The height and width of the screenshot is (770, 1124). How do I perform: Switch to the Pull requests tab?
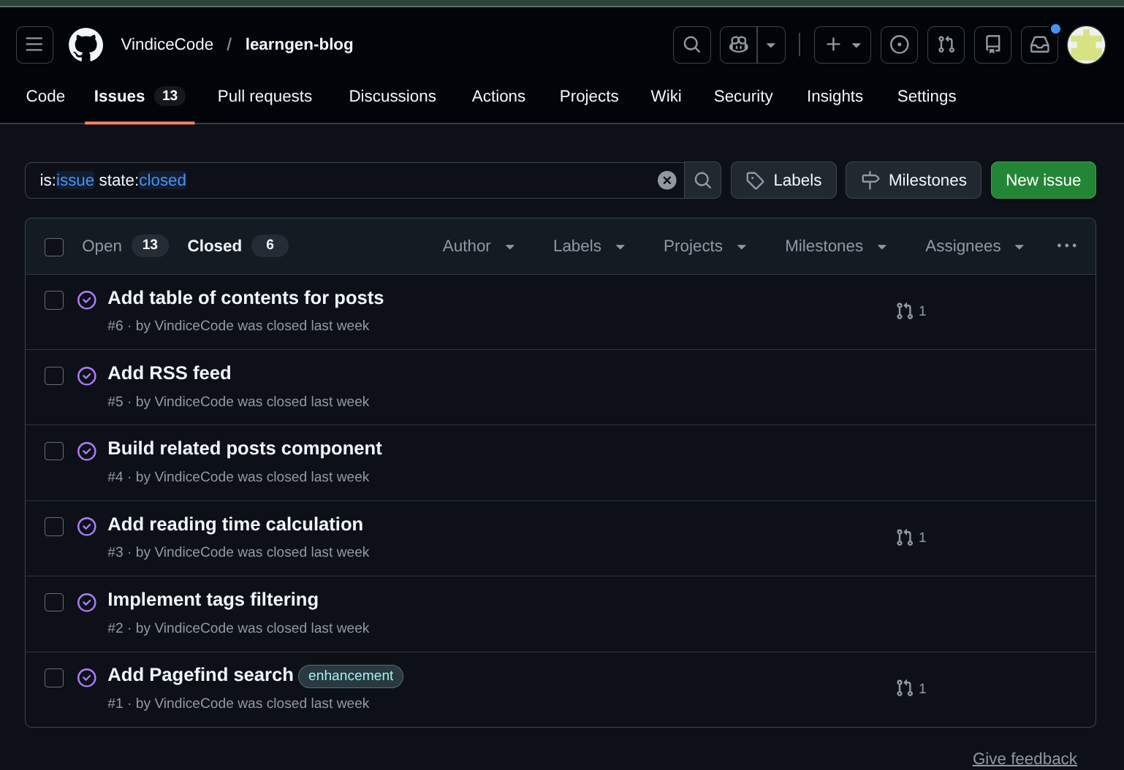click(x=264, y=96)
